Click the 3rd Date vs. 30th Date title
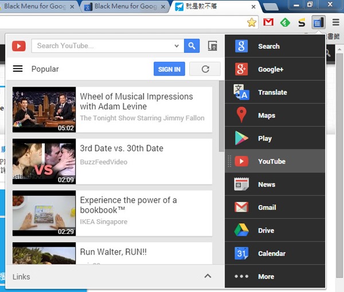This screenshot has width=344, height=292. tap(122, 148)
